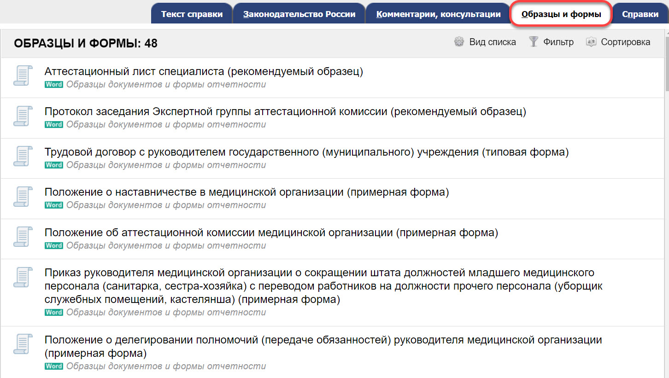Screen dimensions: 669x378
Task: Click the Word badge under Аттестационный лист специалиста
Action: pyautogui.click(x=54, y=85)
